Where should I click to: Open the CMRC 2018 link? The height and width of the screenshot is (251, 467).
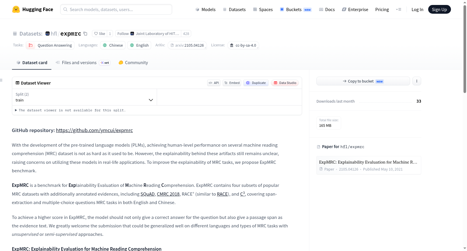(168, 194)
